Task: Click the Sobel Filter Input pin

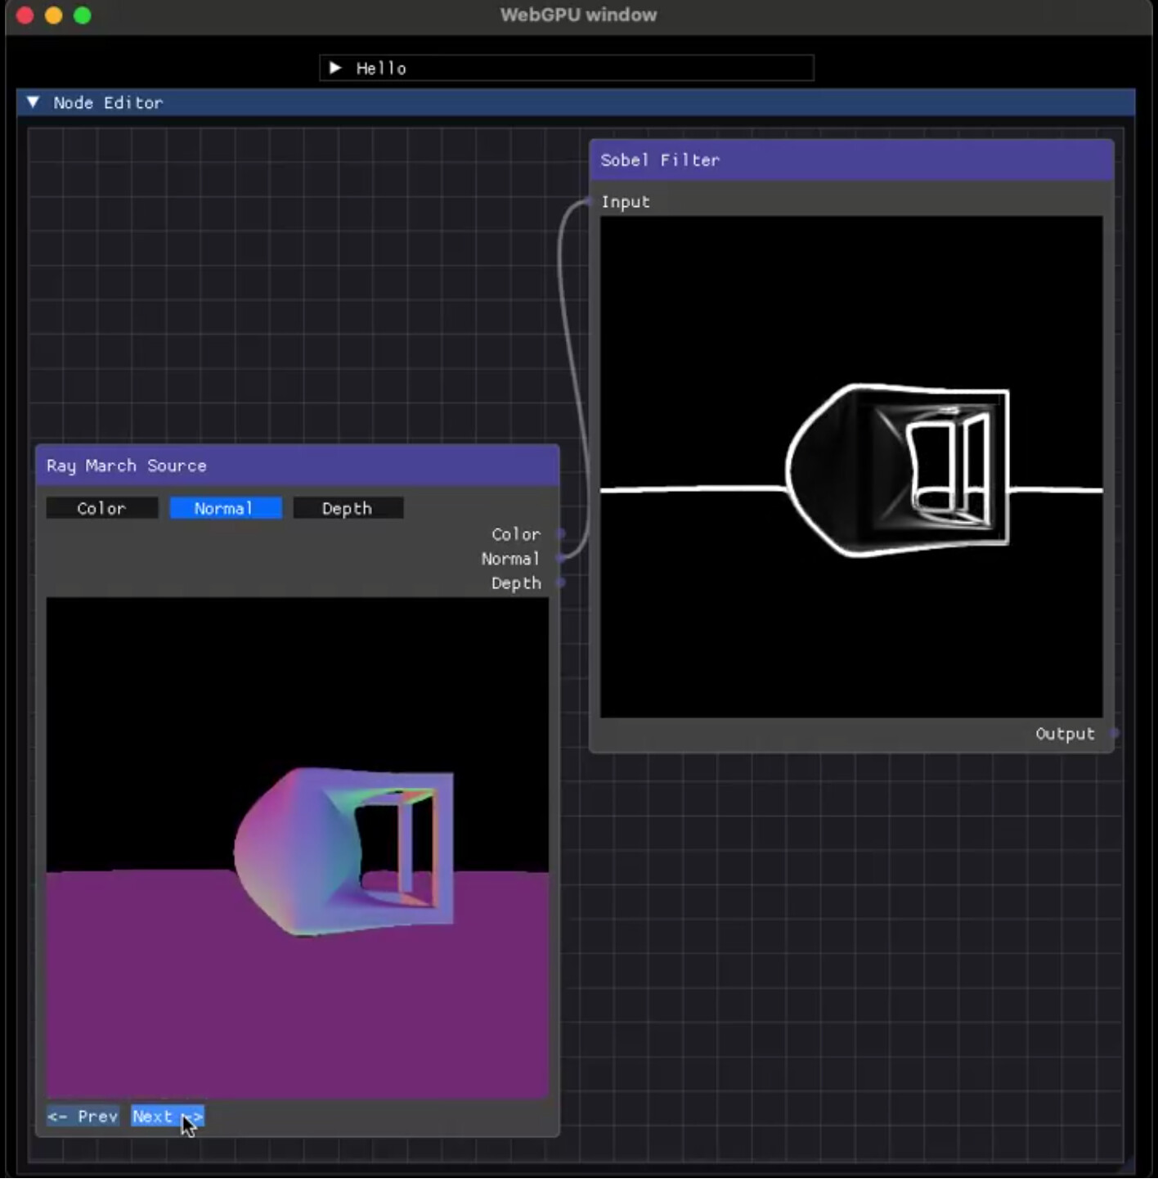Action: click(590, 201)
